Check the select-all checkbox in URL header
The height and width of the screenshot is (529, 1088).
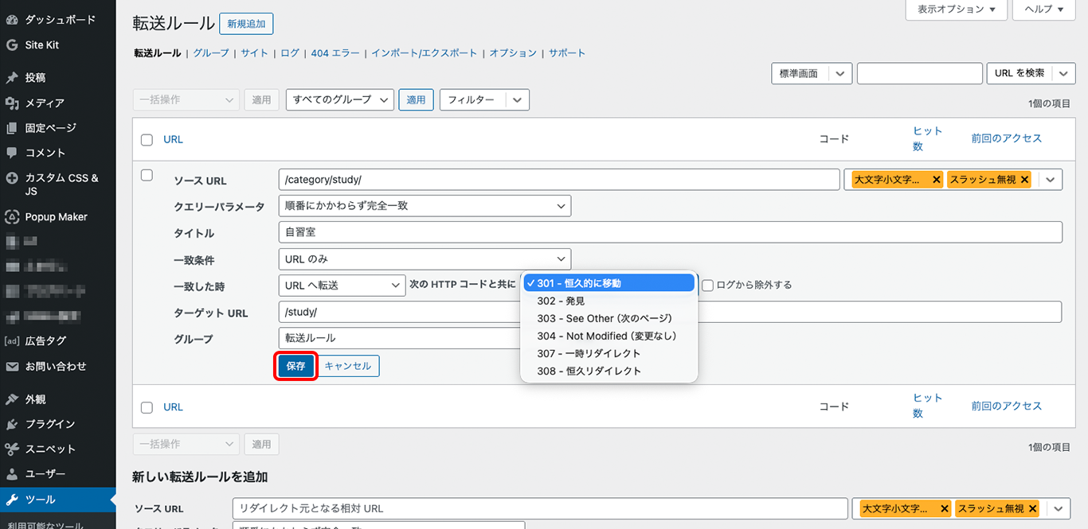pos(147,140)
